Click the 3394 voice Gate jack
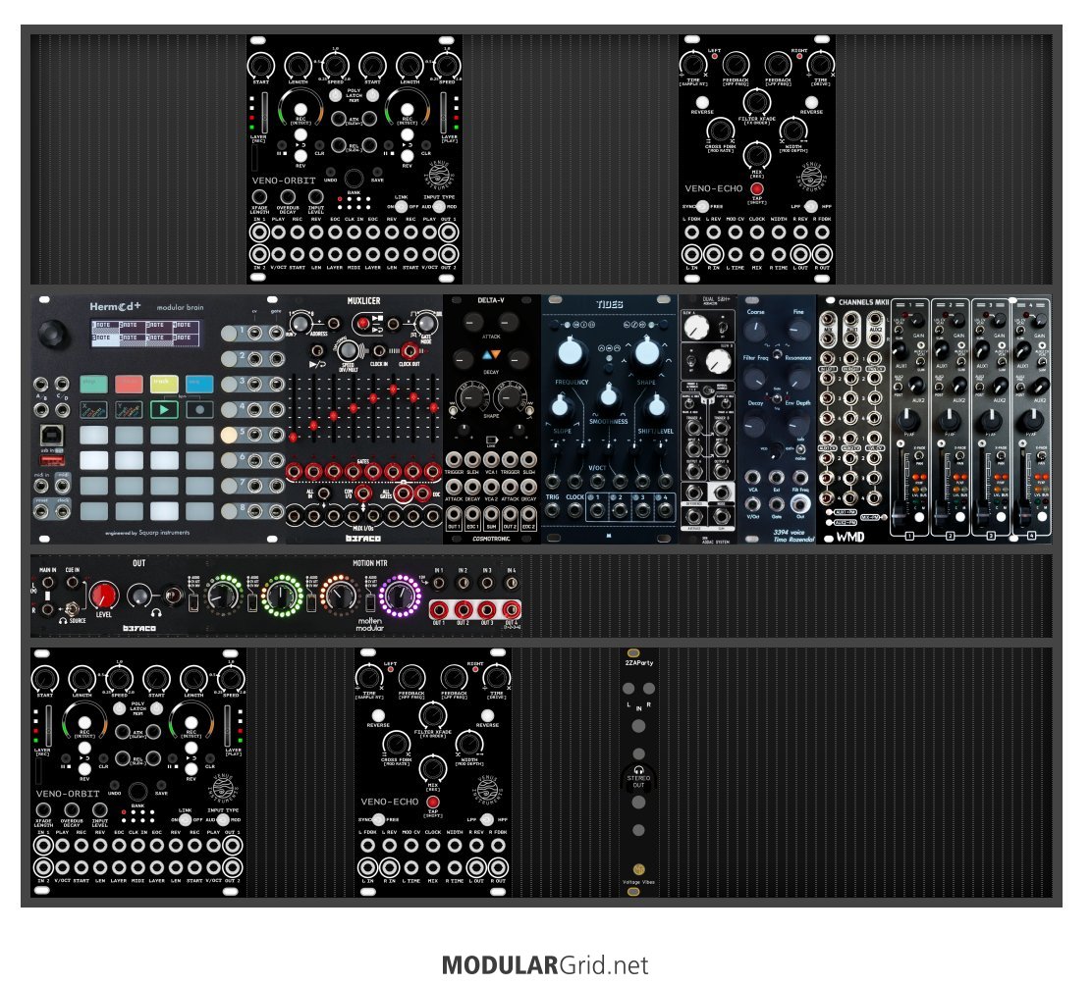 point(777,502)
